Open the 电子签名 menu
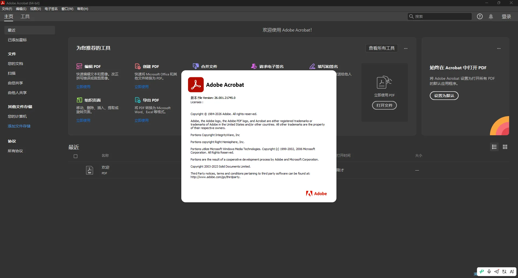This screenshot has width=518, height=278. tap(51, 9)
